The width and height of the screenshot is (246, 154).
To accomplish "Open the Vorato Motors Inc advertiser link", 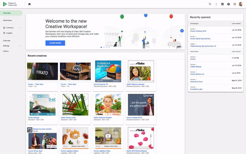I will (x=197, y=74).
